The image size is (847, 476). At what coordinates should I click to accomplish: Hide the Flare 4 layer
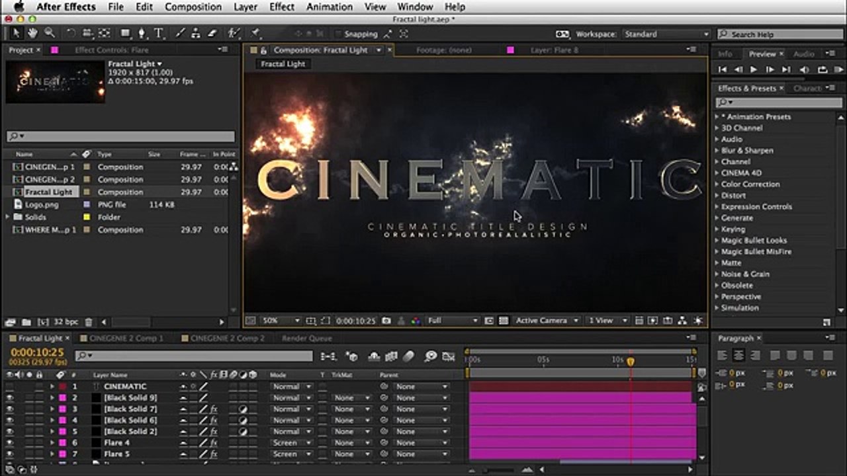click(x=9, y=443)
